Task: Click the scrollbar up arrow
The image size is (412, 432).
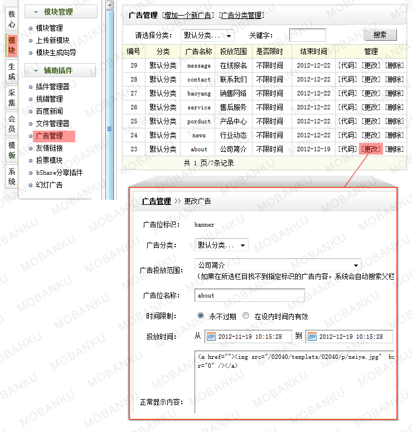Action: (x=109, y=5)
